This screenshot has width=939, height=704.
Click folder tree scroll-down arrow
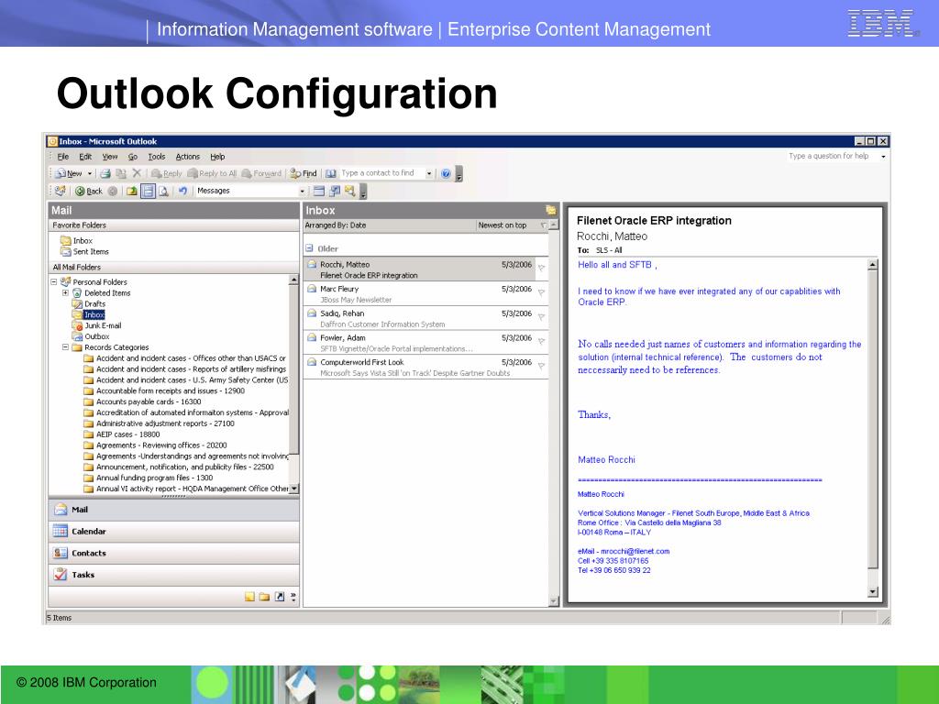click(293, 489)
